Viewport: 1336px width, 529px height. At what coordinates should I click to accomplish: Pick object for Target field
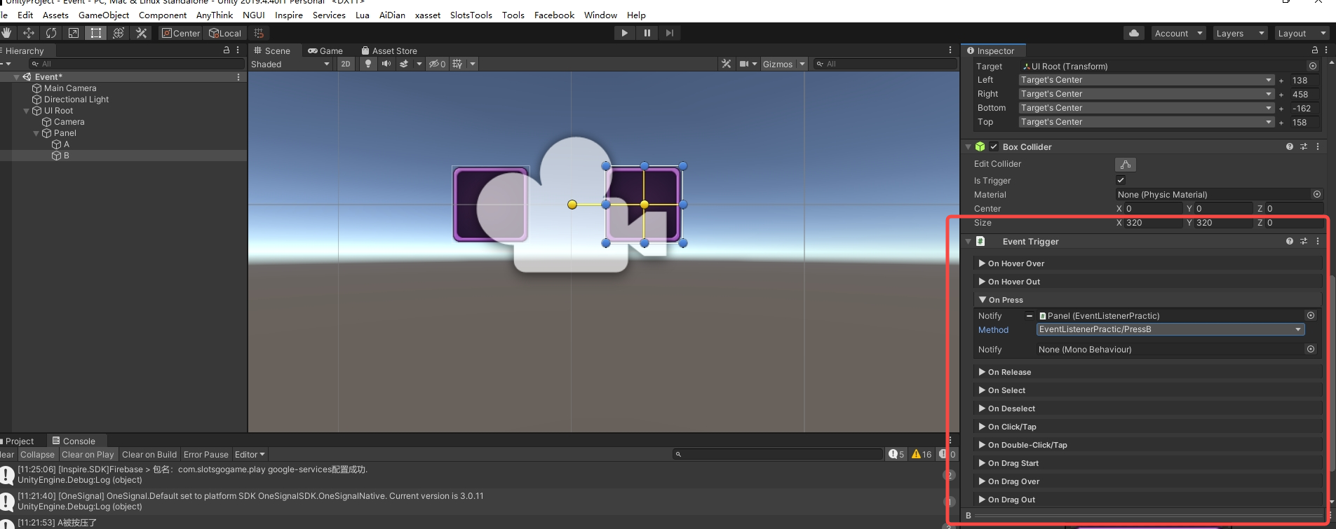click(x=1313, y=66)
